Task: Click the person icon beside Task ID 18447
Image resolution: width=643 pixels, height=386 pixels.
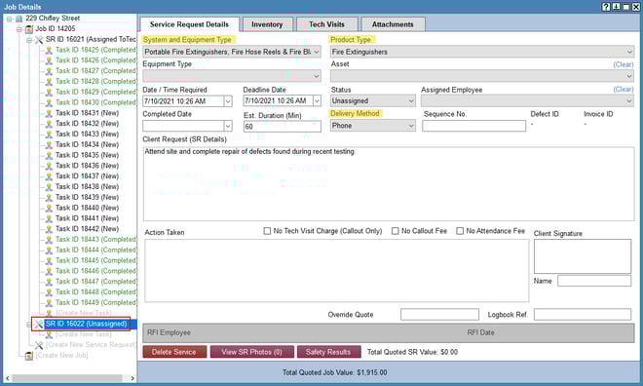Action: [x=49, y=282]
